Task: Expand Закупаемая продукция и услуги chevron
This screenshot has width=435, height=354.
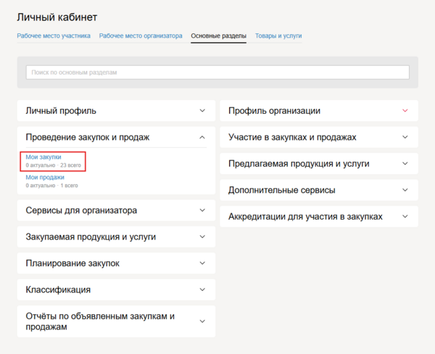Action: (202, 236)
